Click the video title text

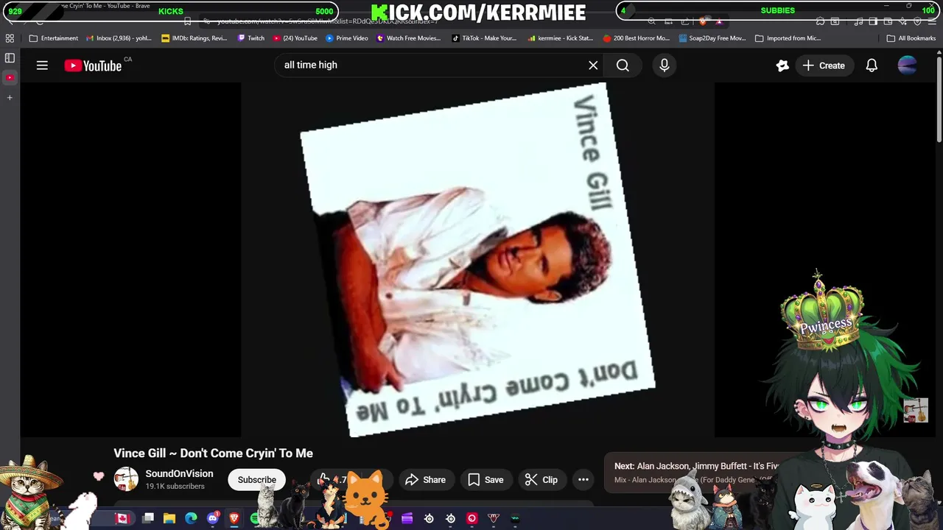(x=213, y=453)
